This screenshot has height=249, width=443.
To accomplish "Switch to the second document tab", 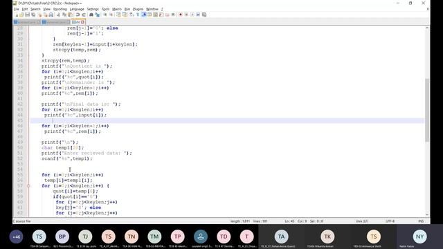I will 56,22.
